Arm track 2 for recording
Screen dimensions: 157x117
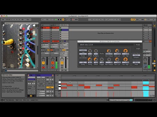pos(53,68)
